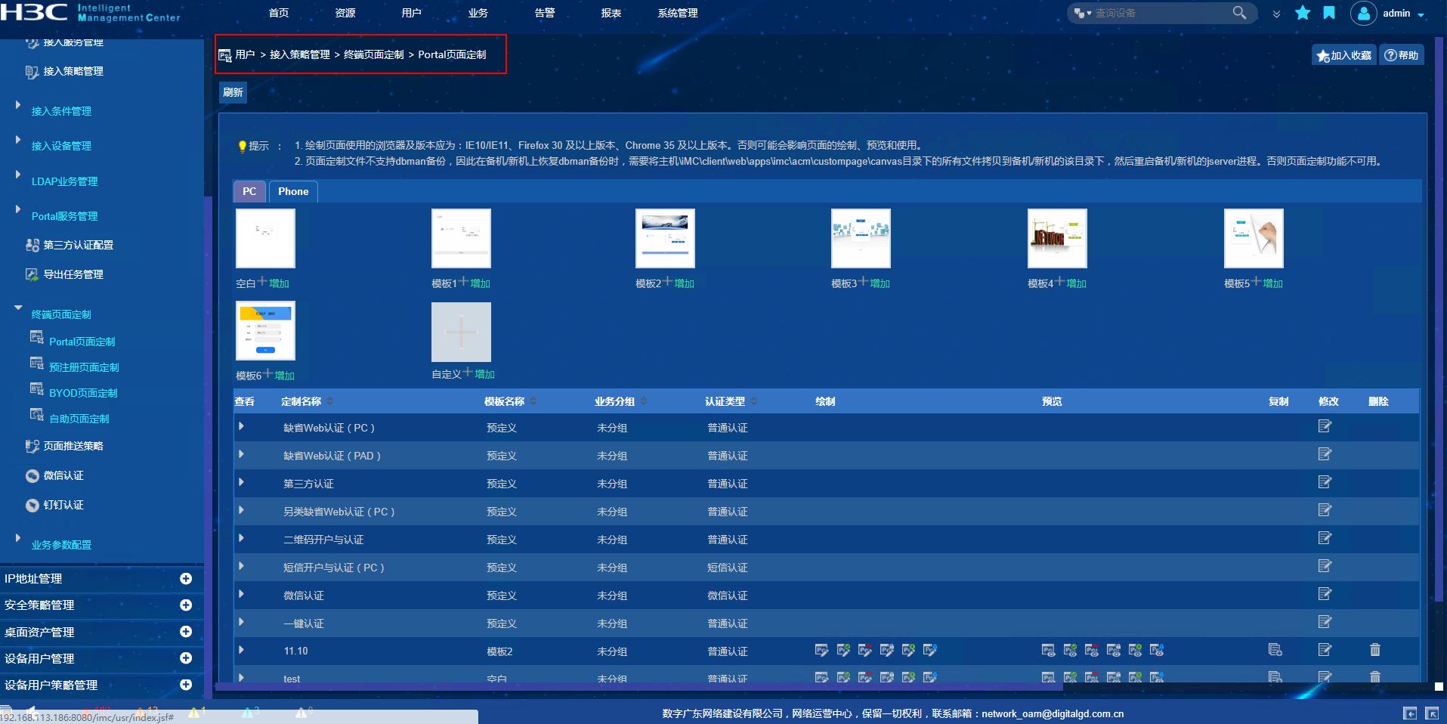1447x724 pixels.
Task: Click the modify icon for 11.10 row
Action: coord(1325,650)
